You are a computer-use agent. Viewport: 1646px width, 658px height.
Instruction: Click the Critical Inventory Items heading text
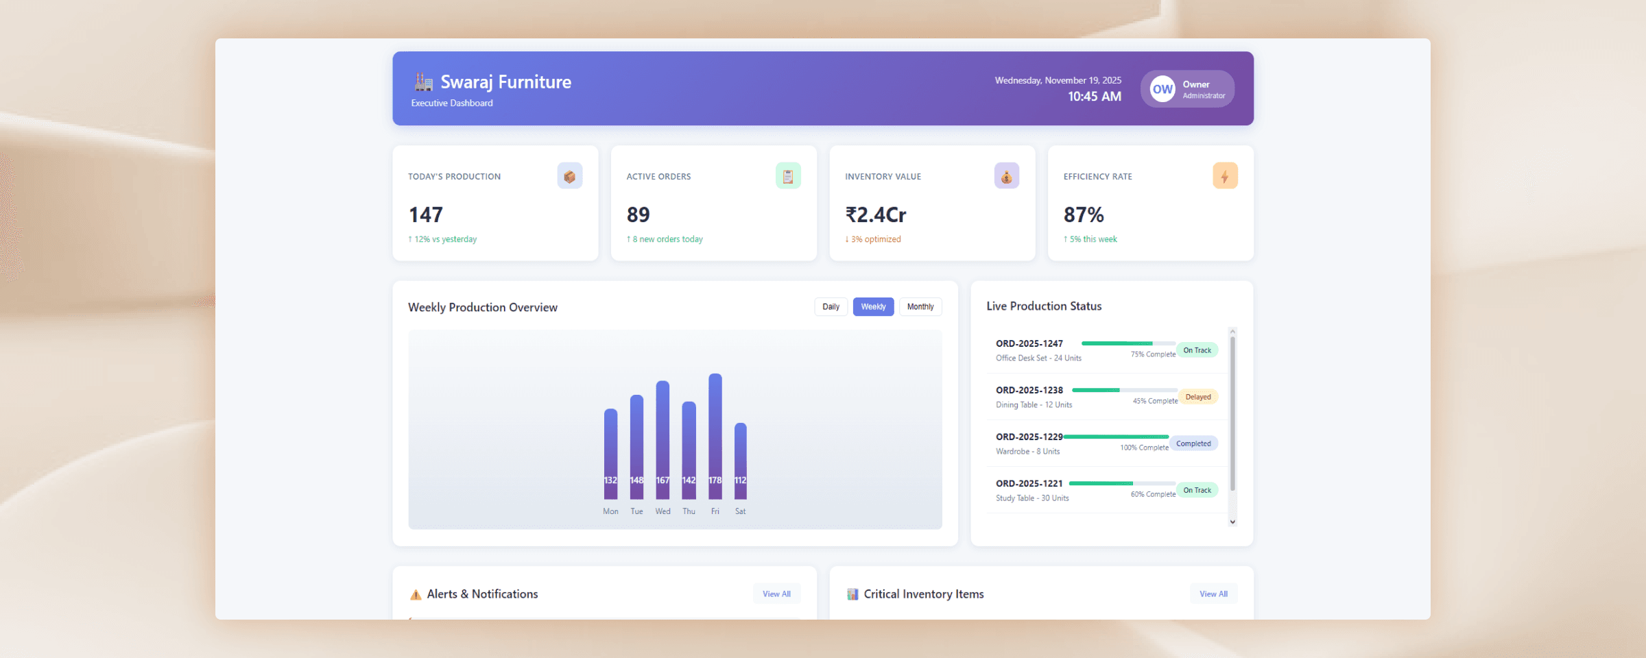pyautogui.click(x=924, y=594)
